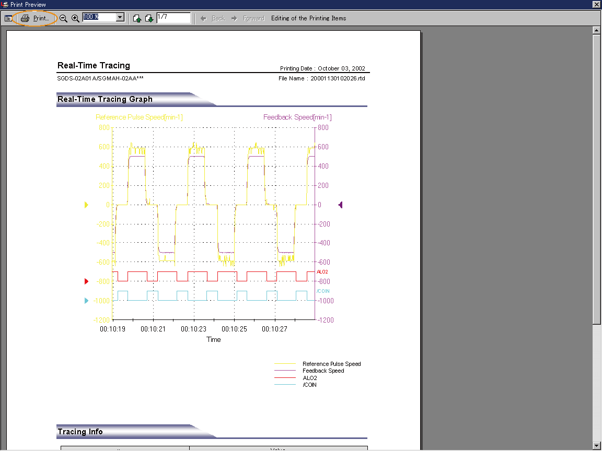
Task: Zoom out with the minus magnifier
Action: point(63,18)
